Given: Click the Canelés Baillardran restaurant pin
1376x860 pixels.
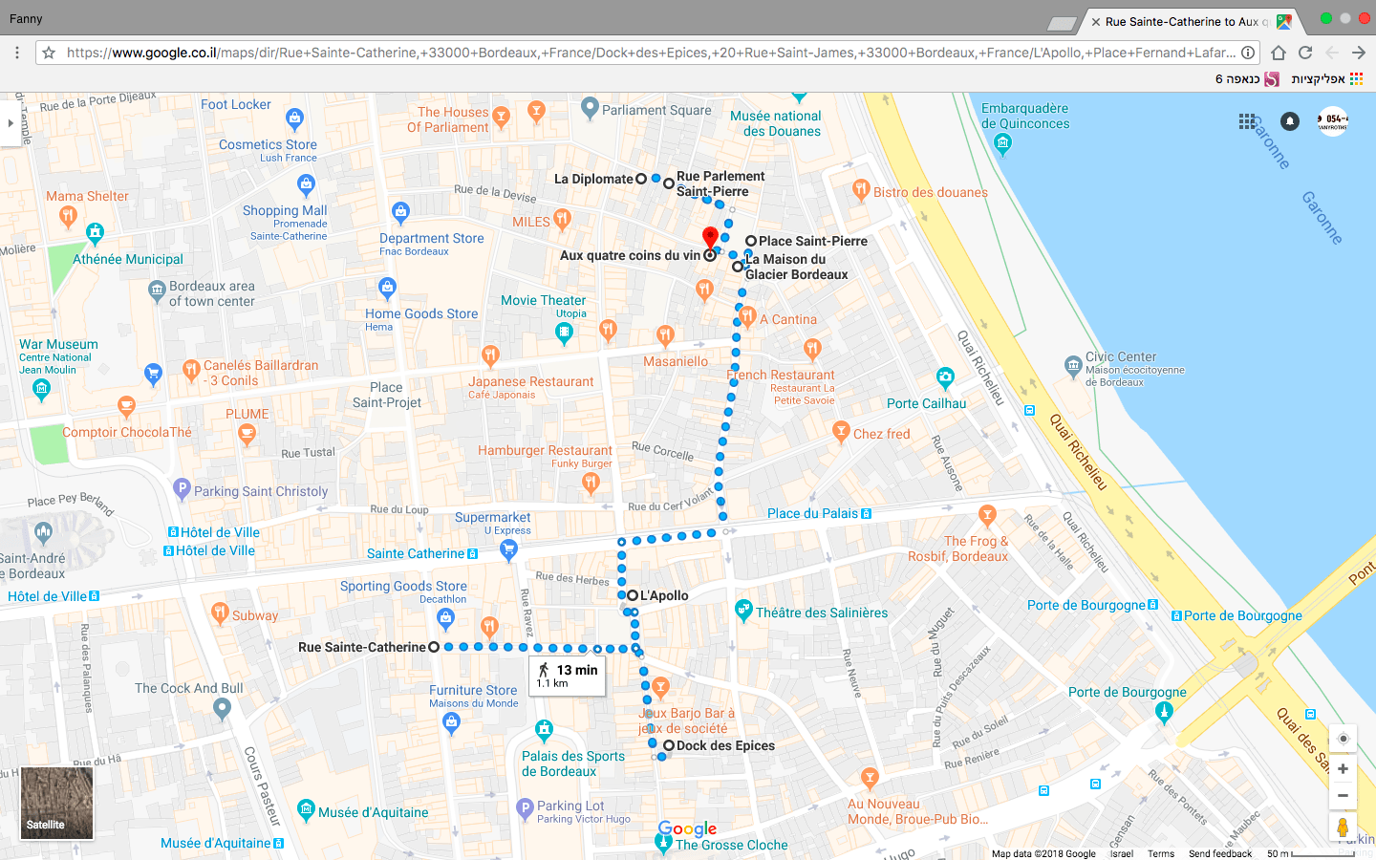Looking at the screenshot, I should pyautogui.click(x=191, y=370).
